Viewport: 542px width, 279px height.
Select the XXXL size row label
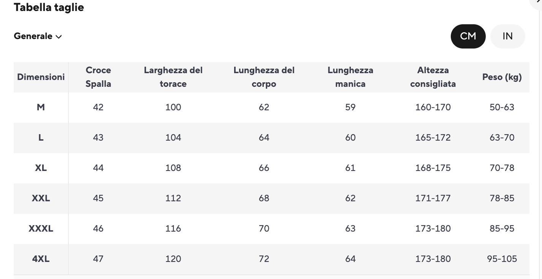pos(41,229)
